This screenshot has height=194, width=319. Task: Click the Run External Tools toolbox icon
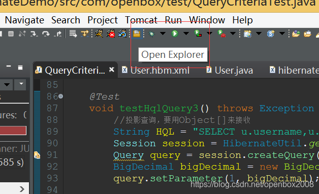coord(221,34)
